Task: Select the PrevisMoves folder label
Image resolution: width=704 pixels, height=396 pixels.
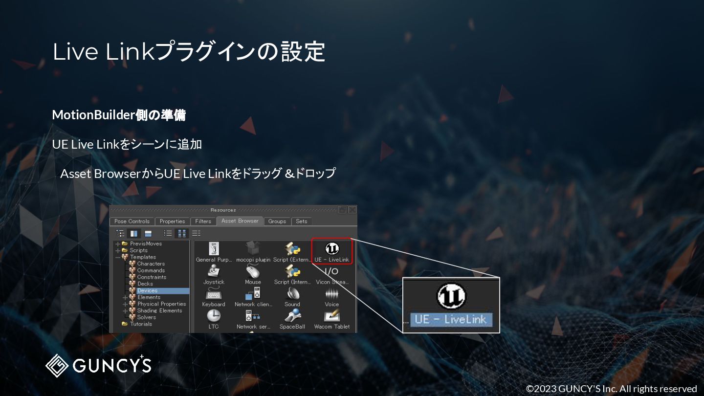Action: click(x=146, y=244)
